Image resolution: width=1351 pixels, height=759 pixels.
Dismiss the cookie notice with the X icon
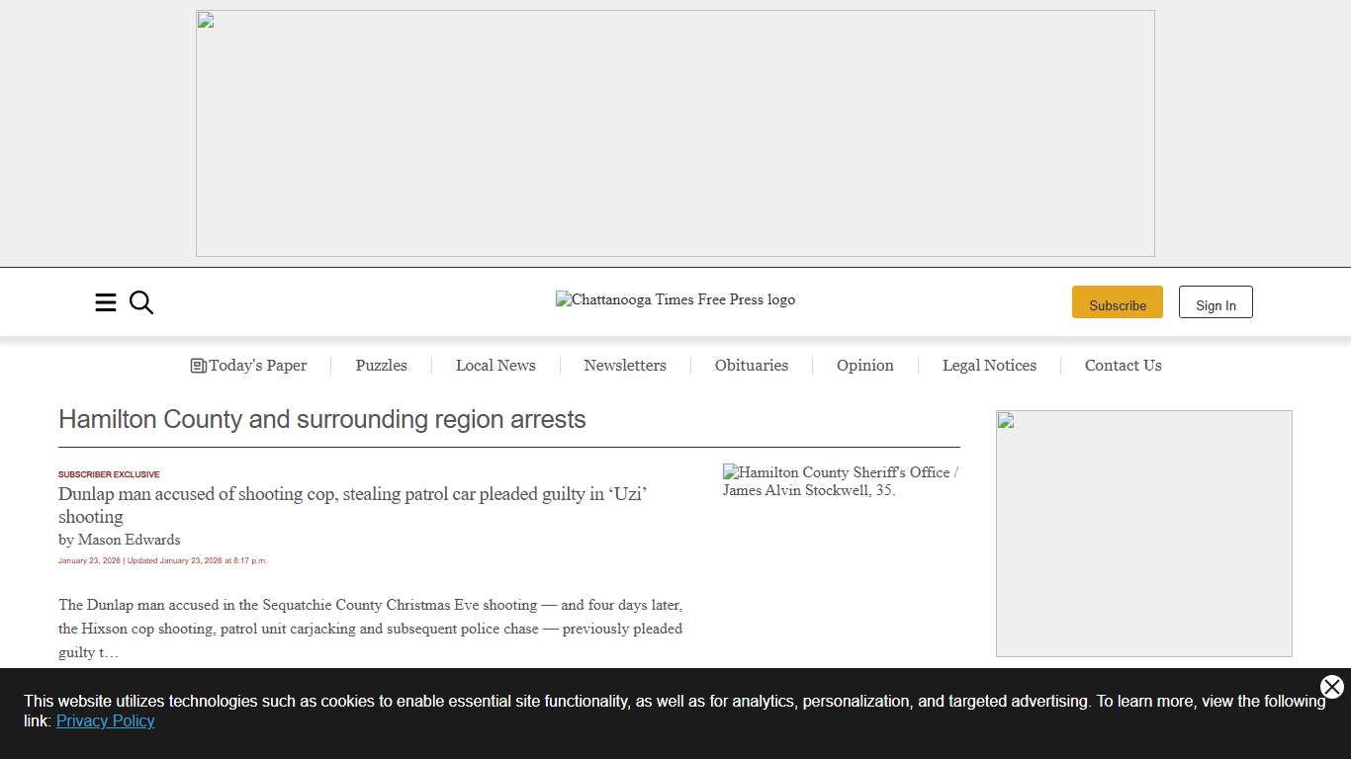pyautogui.click(x=1331, y=687)
